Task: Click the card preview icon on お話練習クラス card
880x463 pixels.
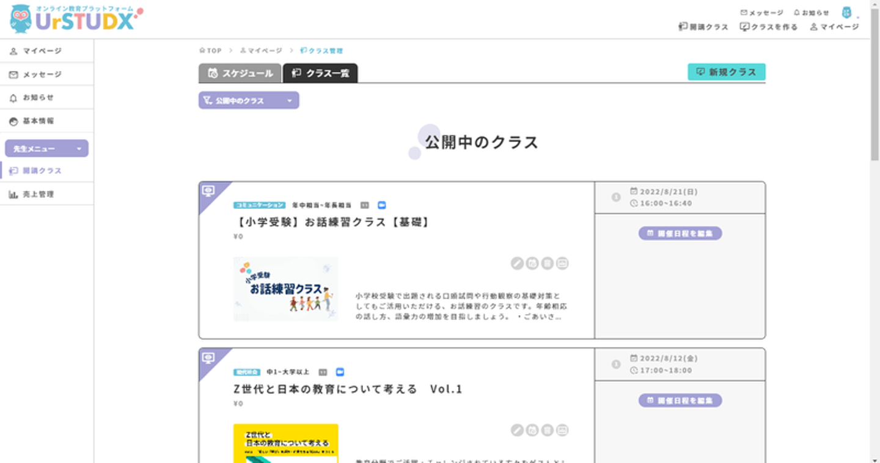Action: click(x=563, y=263)
